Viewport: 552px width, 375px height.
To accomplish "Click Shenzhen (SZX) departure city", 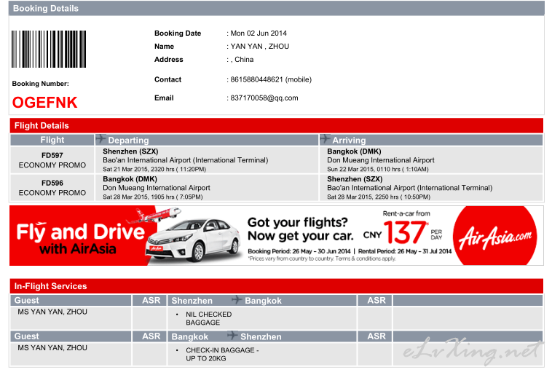I will (x=130, y=151).
